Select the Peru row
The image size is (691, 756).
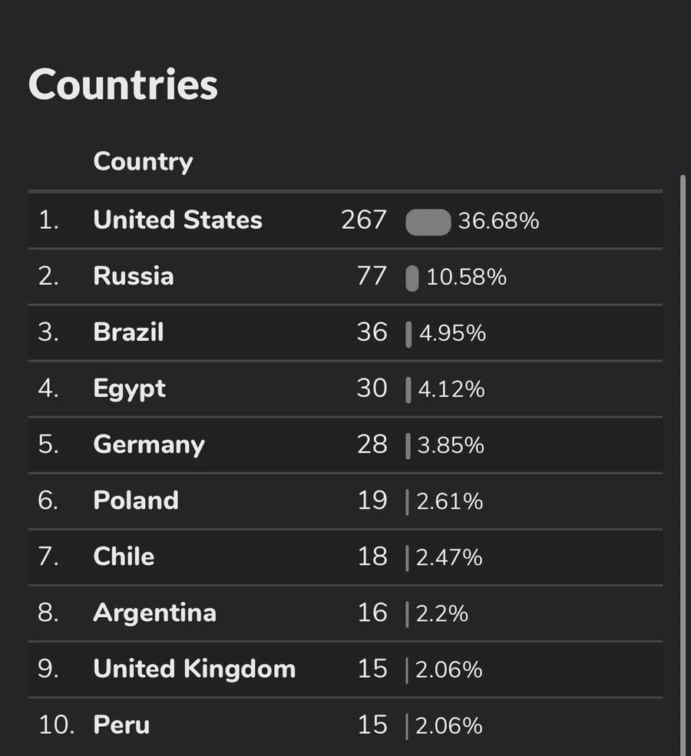[x=345, y=725]
